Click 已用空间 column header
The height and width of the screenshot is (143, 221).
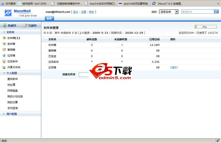[x=154, y=39]
